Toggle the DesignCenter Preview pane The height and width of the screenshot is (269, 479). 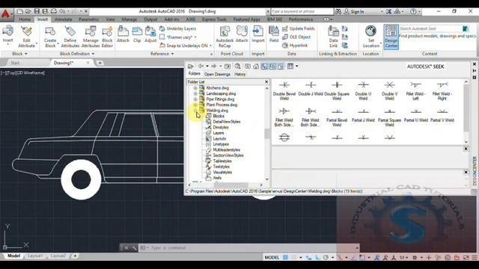click(272, 67)
